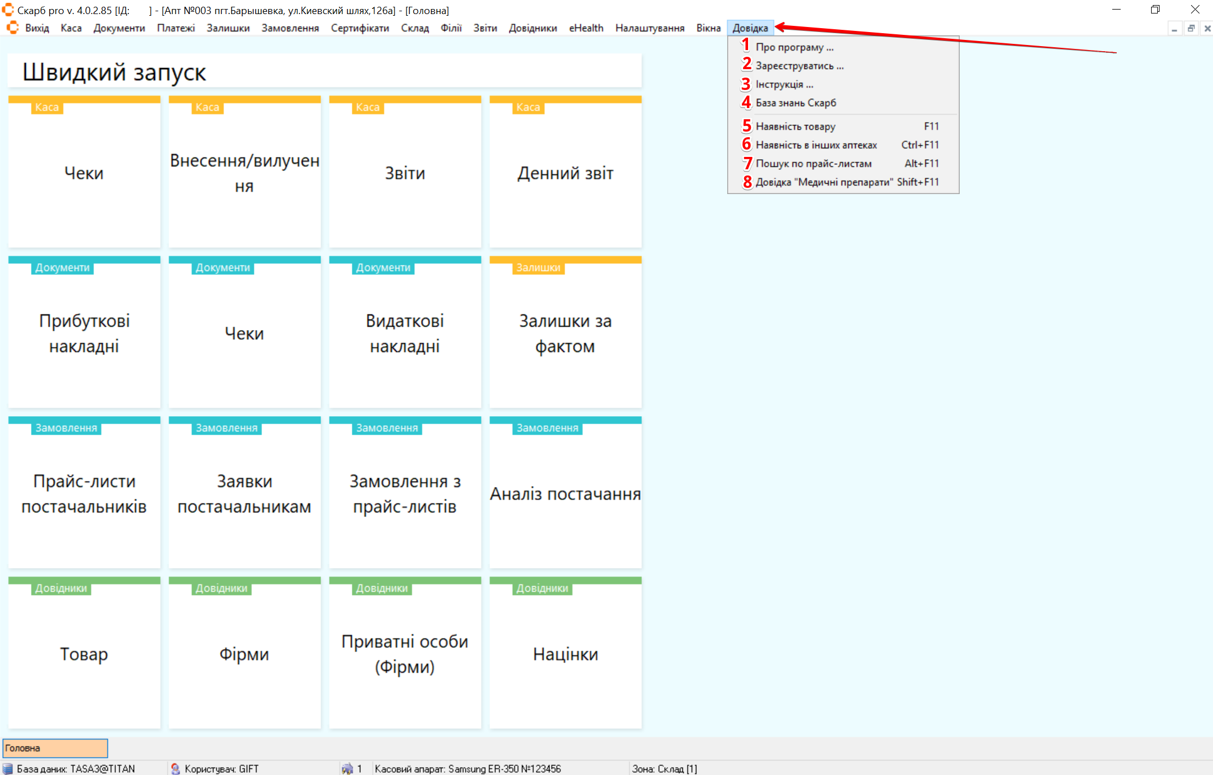Image resolution: width=1213 pixels, height=775 pixels.
Task: Click the user icon beside Користувач: GIFT
Action: click(x=176, y=769)
